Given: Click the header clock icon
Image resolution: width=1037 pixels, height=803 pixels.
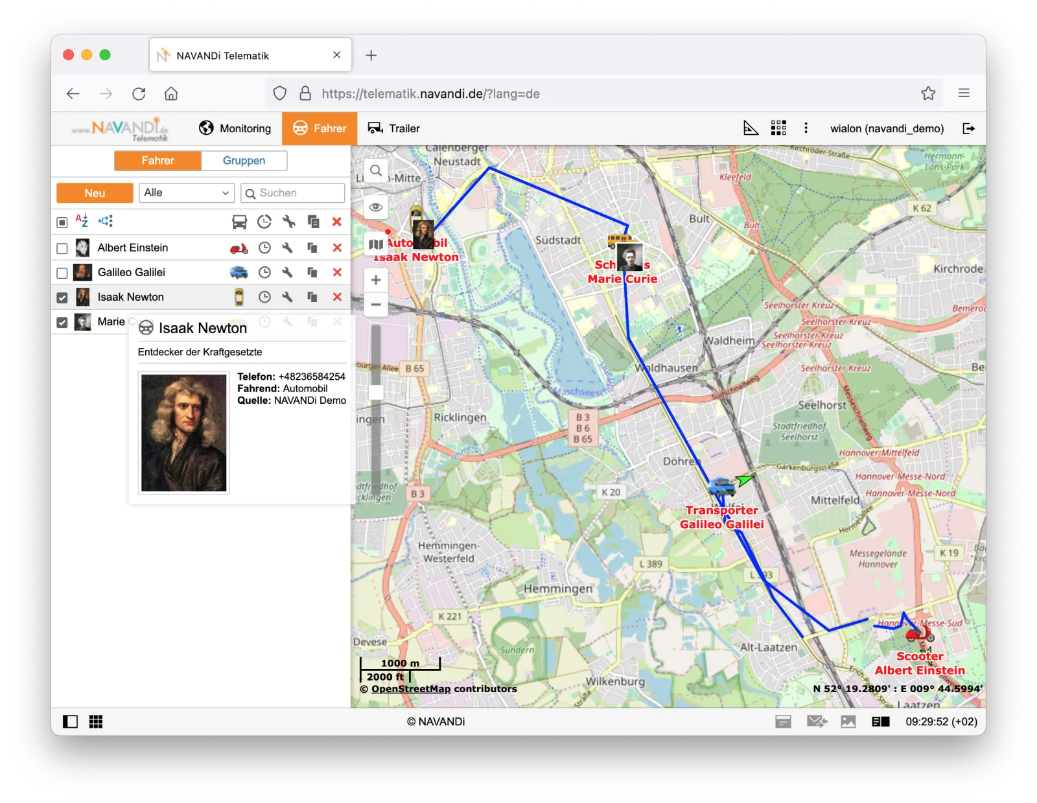Looking at the screenshot, I should [x=264, y=222].
